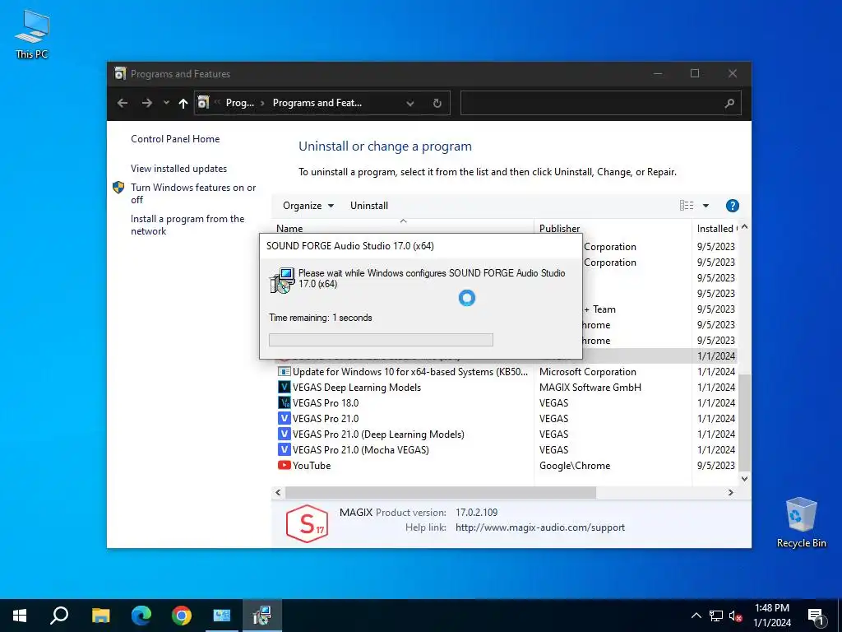The width and height of the screenshot is (842, 632).
Task: Open Control Panel Home link
Action: [175, 138]
